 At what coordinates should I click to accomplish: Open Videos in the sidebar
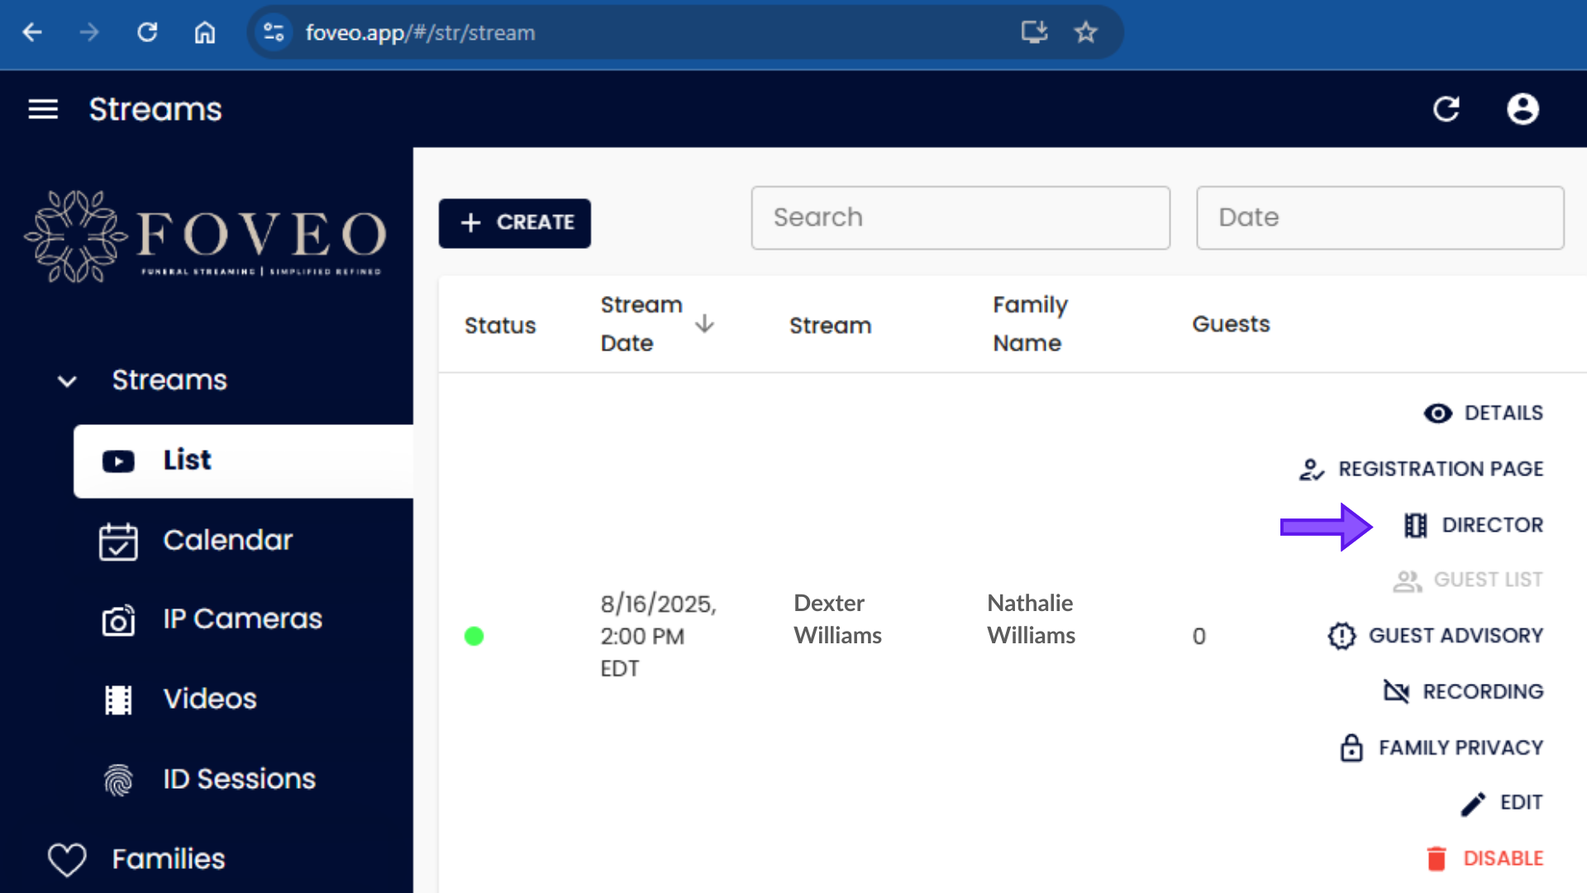180,700
